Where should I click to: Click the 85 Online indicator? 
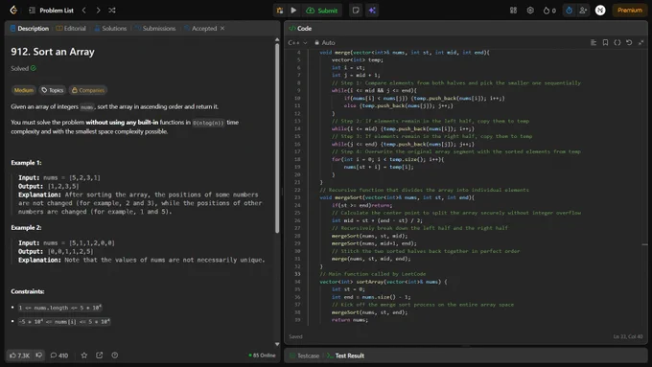[x=262, y=356]
